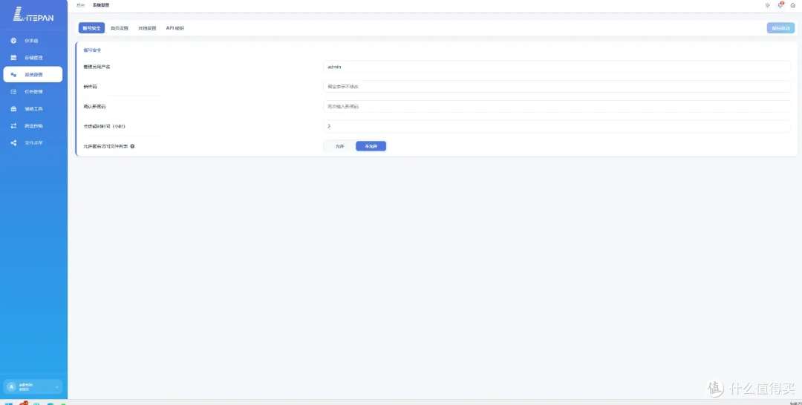Click the admin avatar circle "A"
The height and width of the screenshot is (405, 802).
11,386
